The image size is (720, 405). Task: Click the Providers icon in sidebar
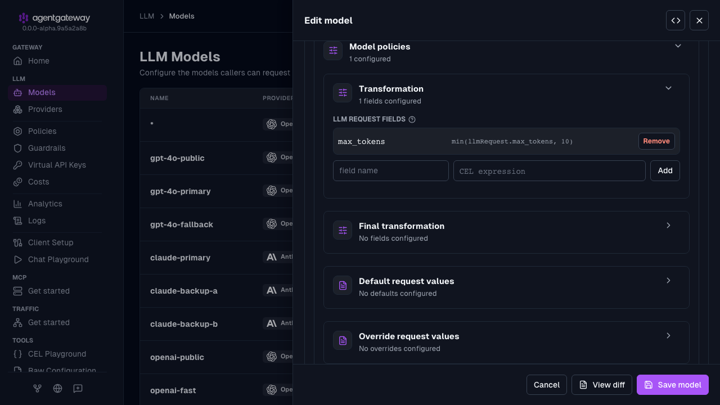(18, 109)
